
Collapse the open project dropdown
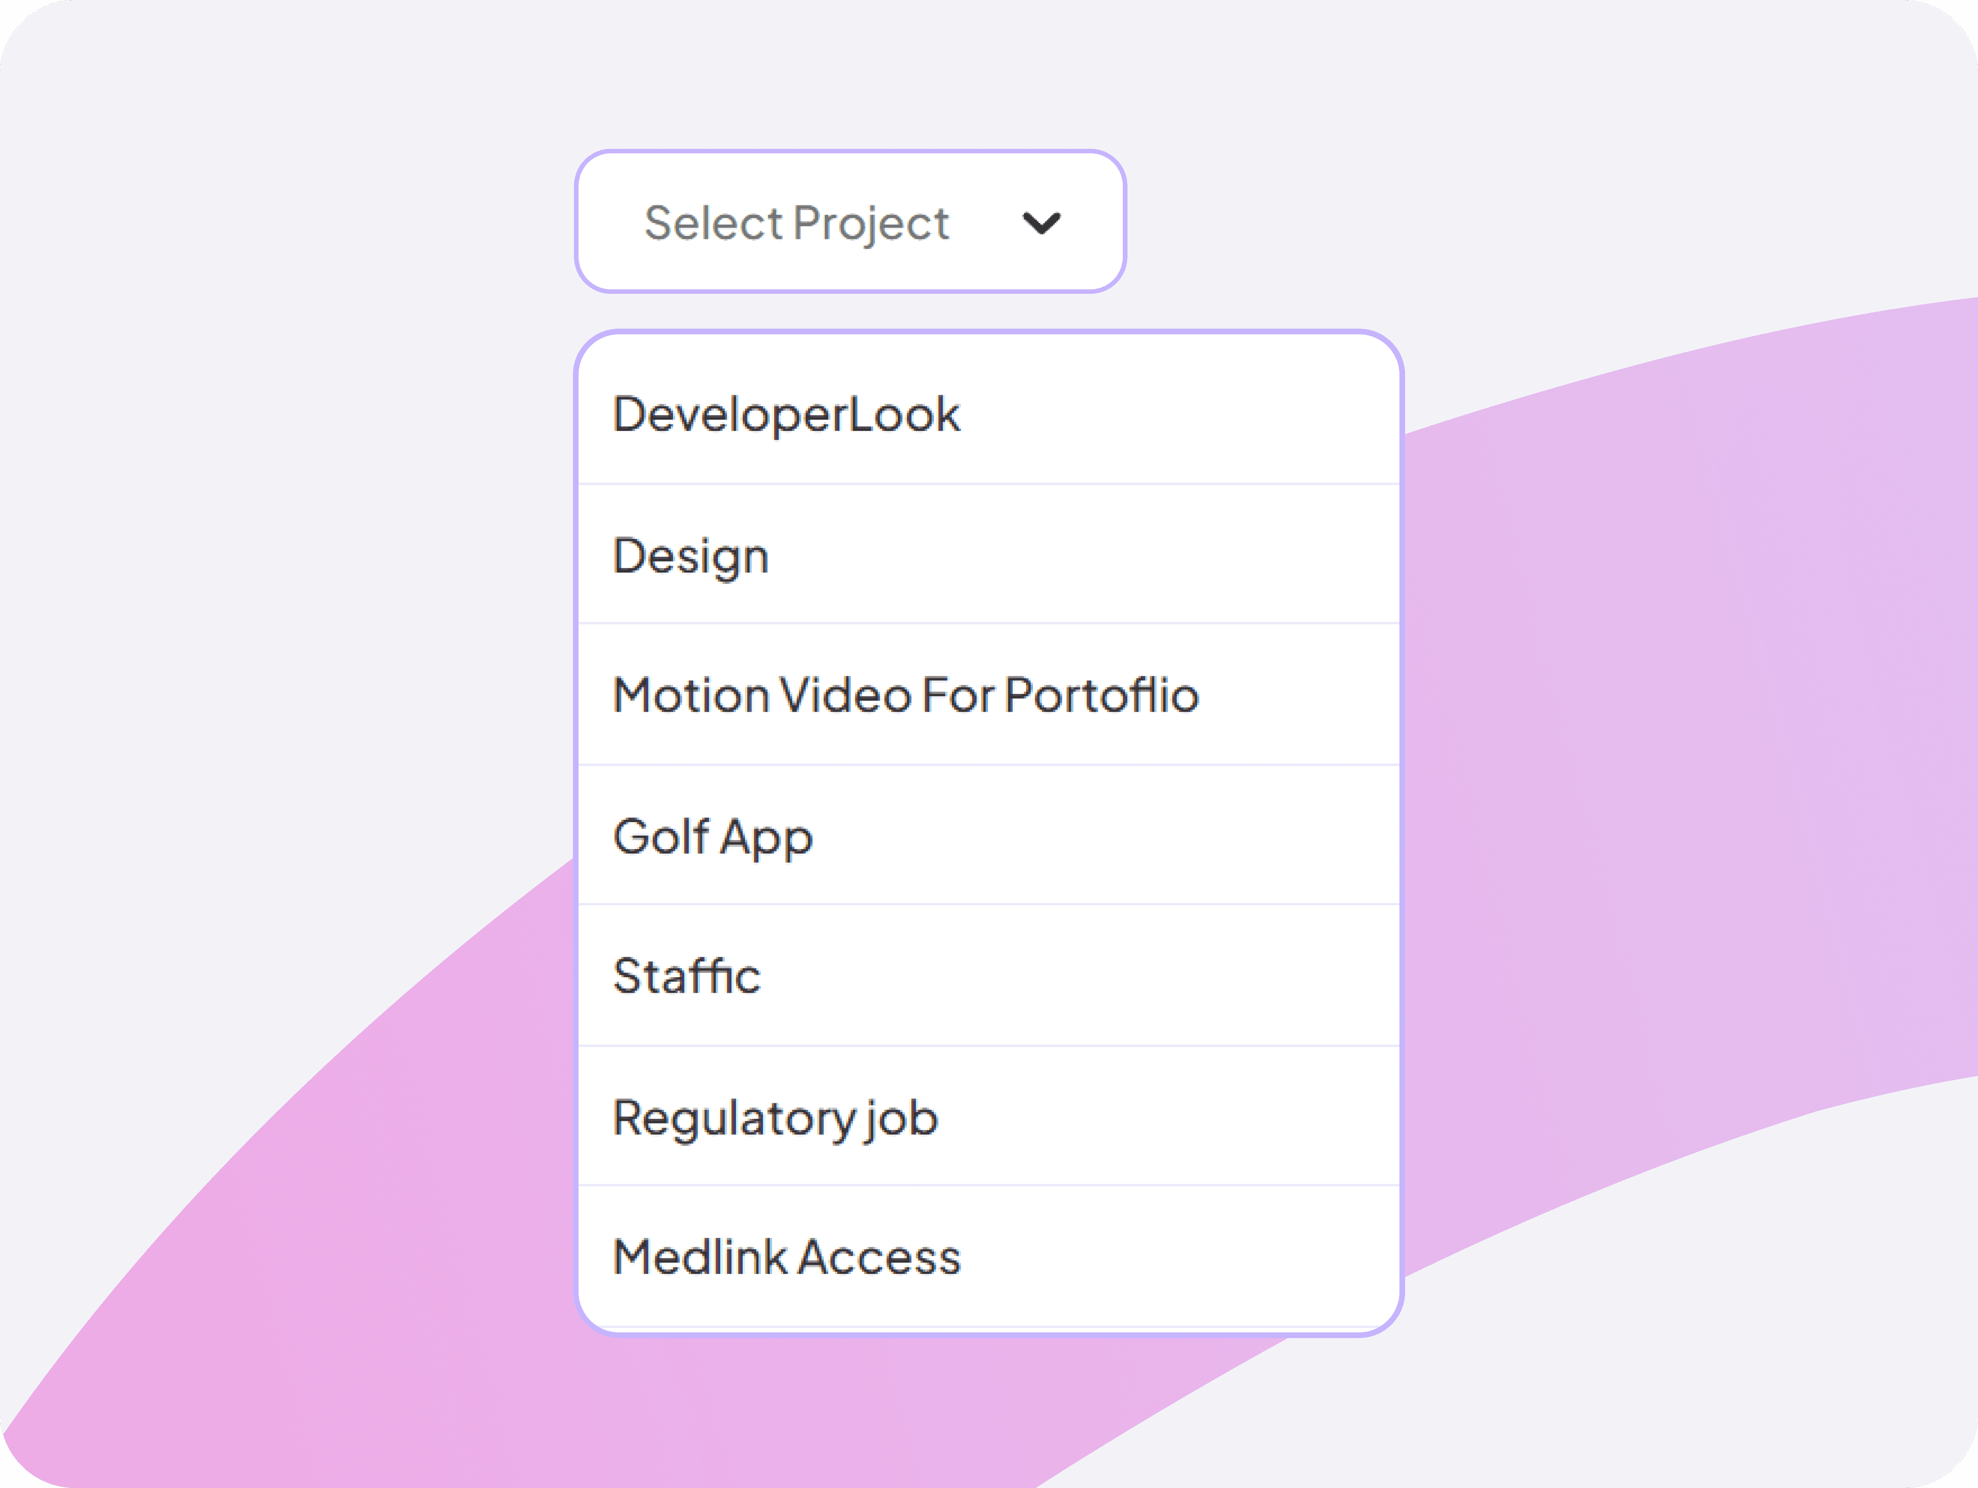pos(849,221)
